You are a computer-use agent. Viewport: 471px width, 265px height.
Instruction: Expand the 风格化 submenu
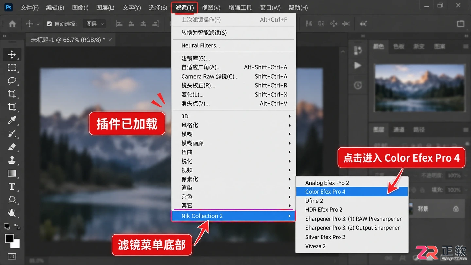point(234,125)
